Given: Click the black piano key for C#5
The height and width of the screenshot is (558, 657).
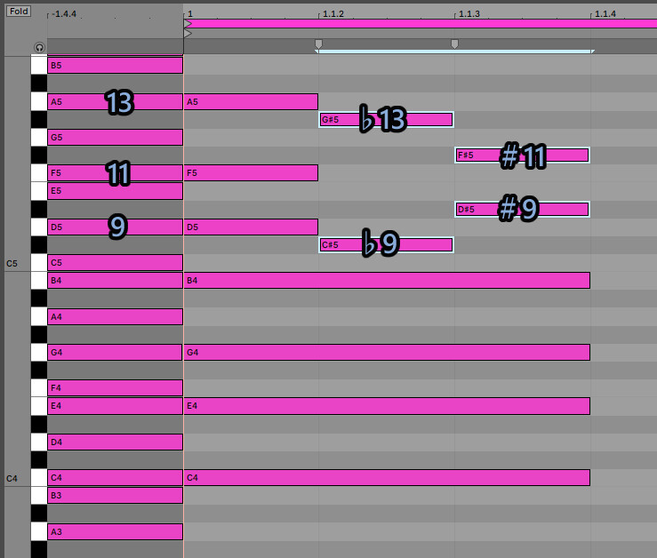Looking at the screenshot, I should click(x=39, y=244).
